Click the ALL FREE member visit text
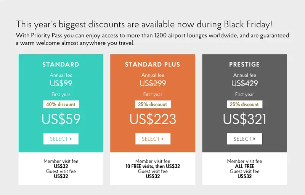 244,166
